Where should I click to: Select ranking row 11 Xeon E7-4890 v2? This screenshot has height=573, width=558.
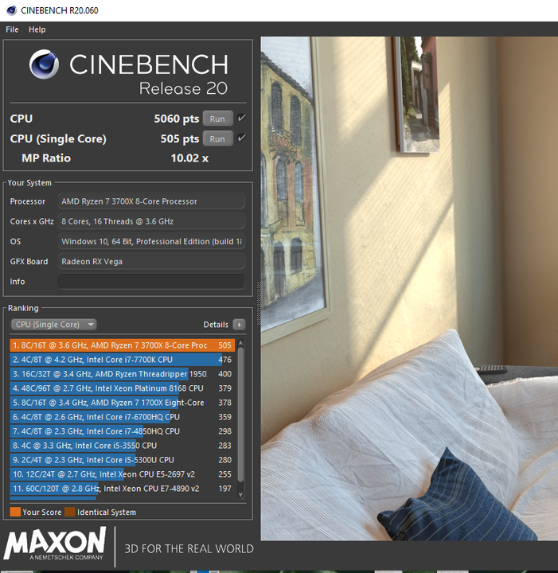(x=123, y=489)
